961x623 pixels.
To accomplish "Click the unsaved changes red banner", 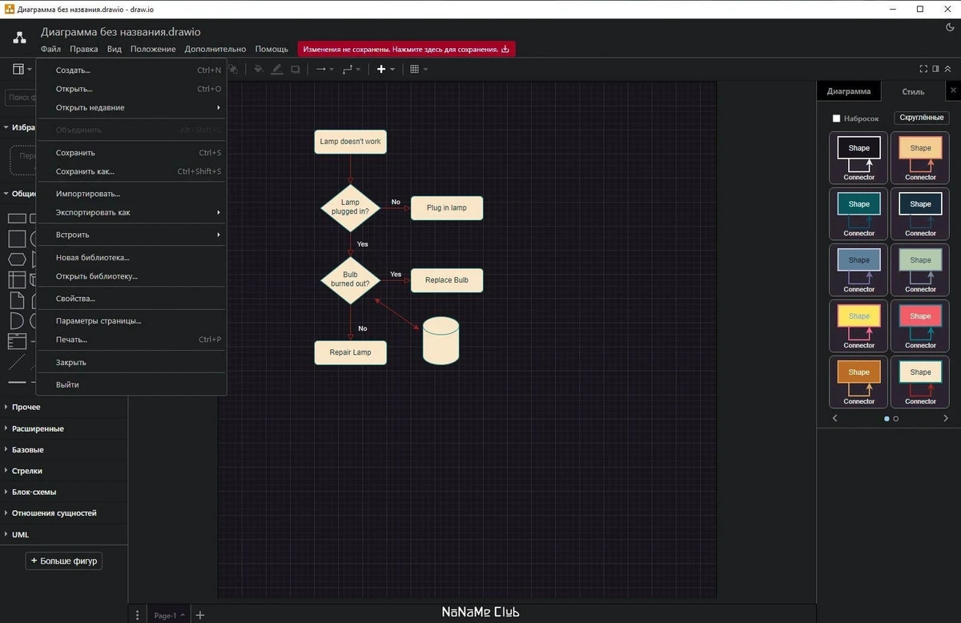I will pos(406,49).
